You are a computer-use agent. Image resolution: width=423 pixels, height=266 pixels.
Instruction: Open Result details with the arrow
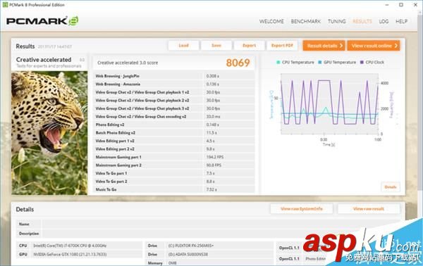(324, 46)
